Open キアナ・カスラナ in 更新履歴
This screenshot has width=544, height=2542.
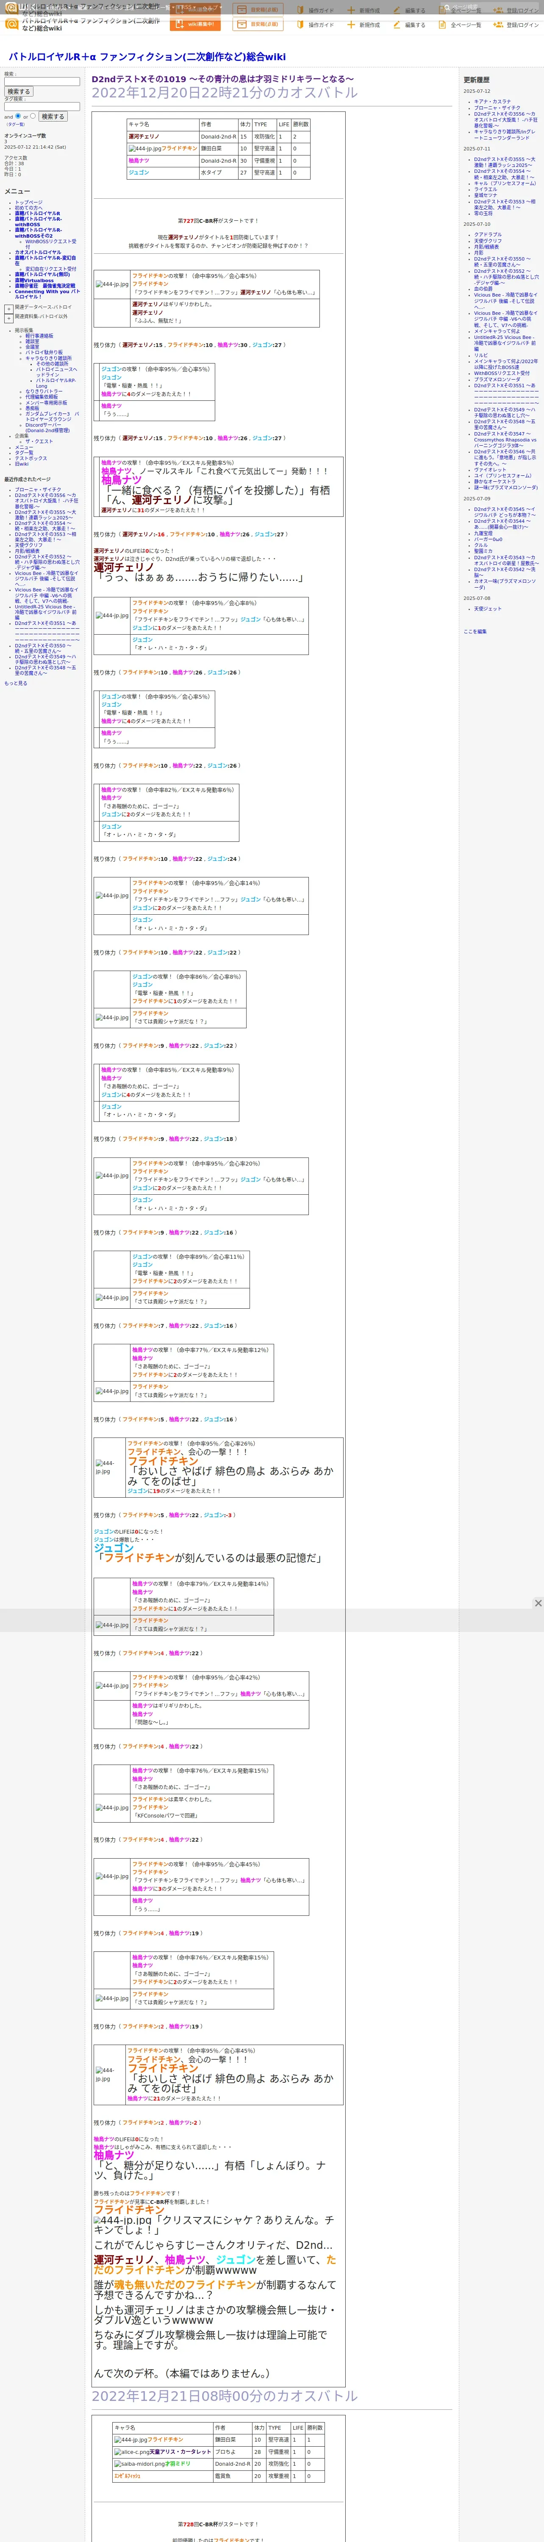(493, 102)
